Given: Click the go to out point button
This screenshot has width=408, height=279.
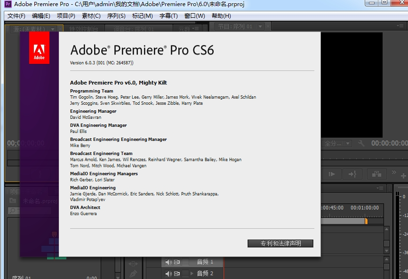Looking at the screenshot, I should 352,174.
